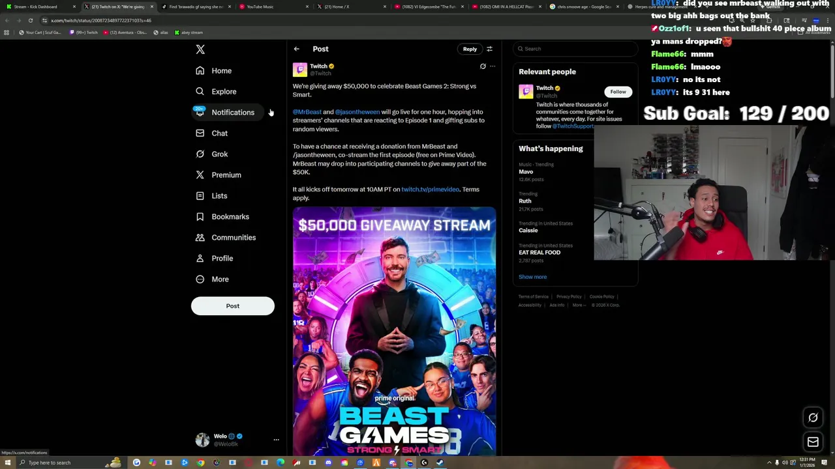Click the X search input field
This screenshot has width=835, height=469.
(x=575, y=49)
